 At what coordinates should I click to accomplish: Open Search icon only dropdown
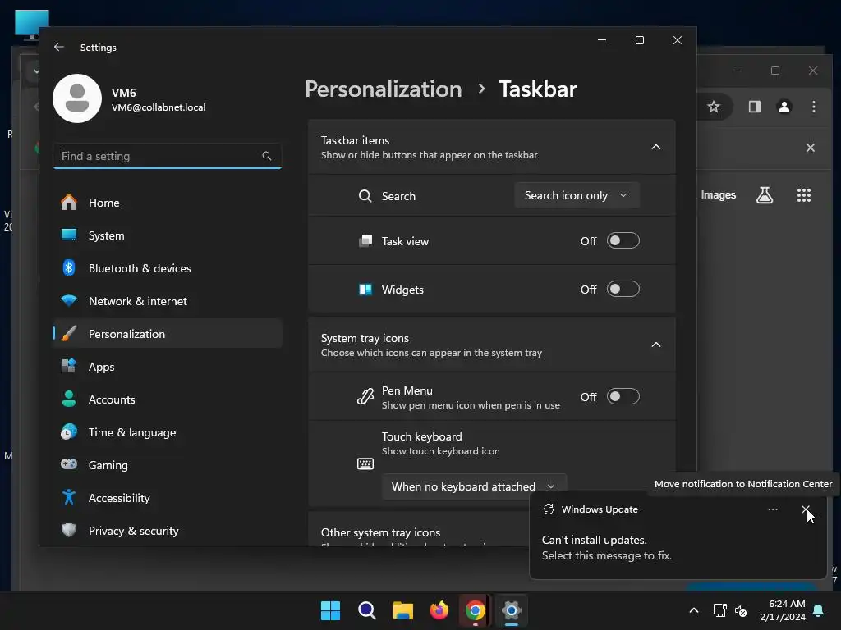coord(577,195)
